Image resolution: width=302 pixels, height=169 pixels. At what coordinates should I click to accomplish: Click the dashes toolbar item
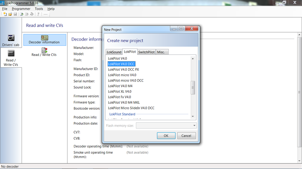click(x=45, y=14)
